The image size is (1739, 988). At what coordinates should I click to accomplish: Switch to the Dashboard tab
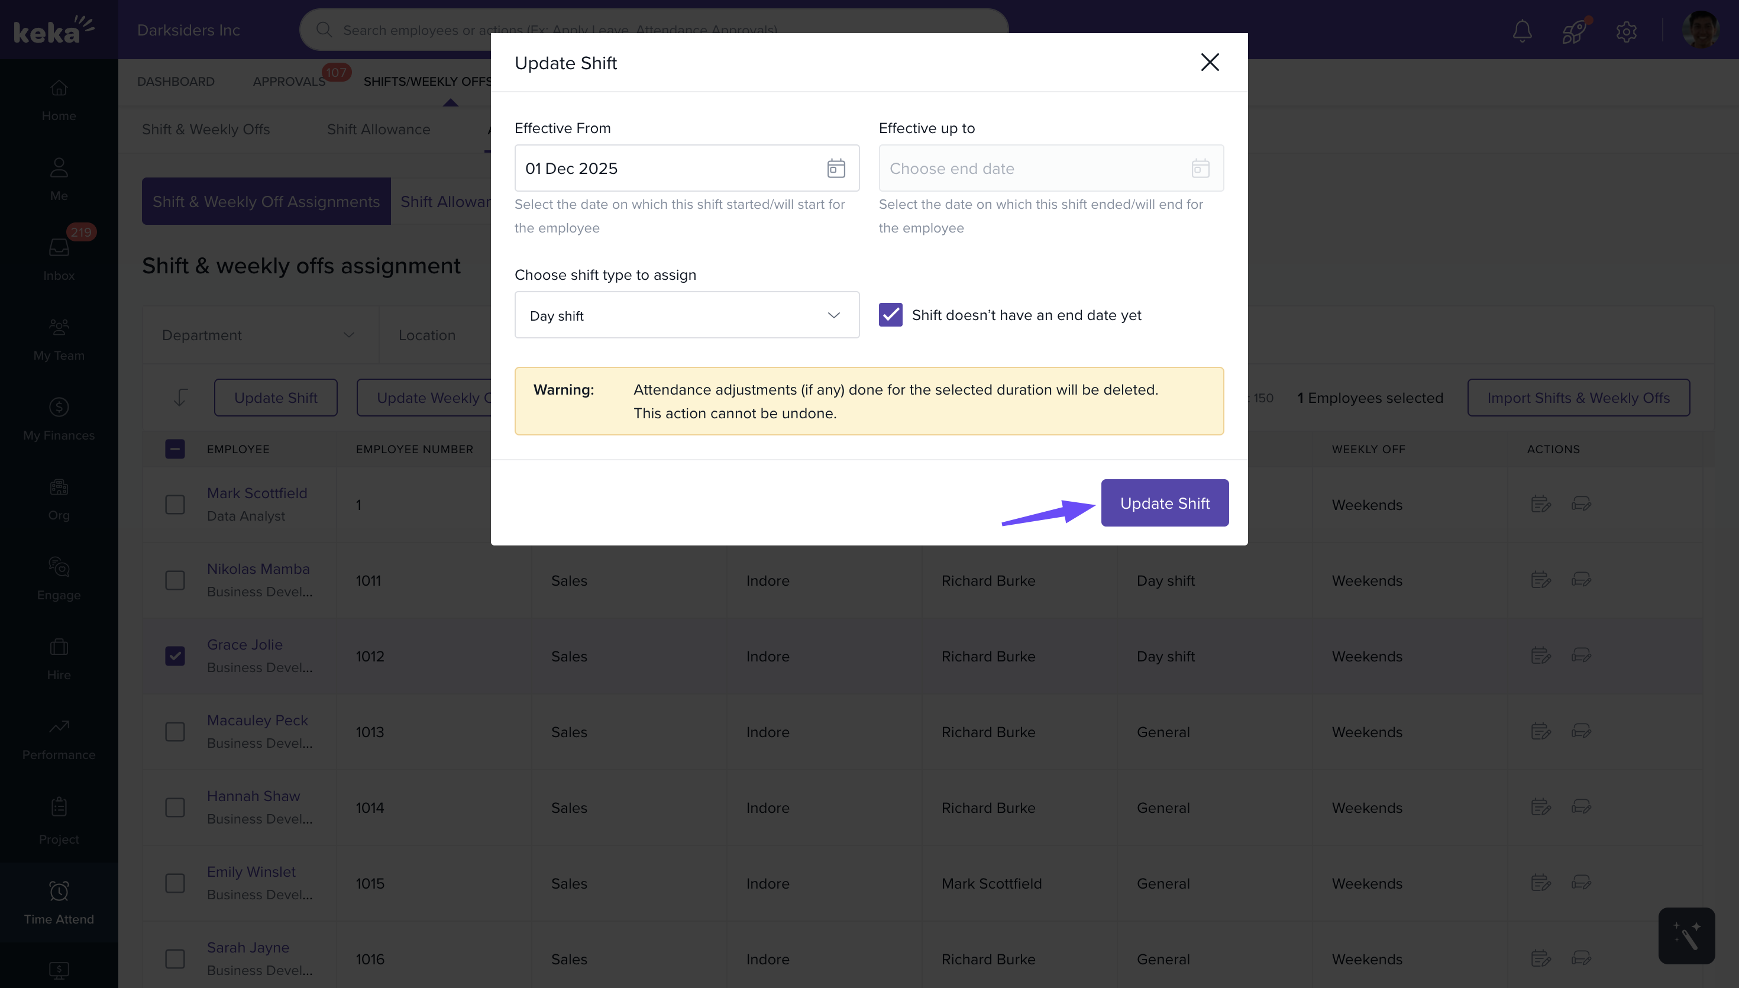point(176,82)
